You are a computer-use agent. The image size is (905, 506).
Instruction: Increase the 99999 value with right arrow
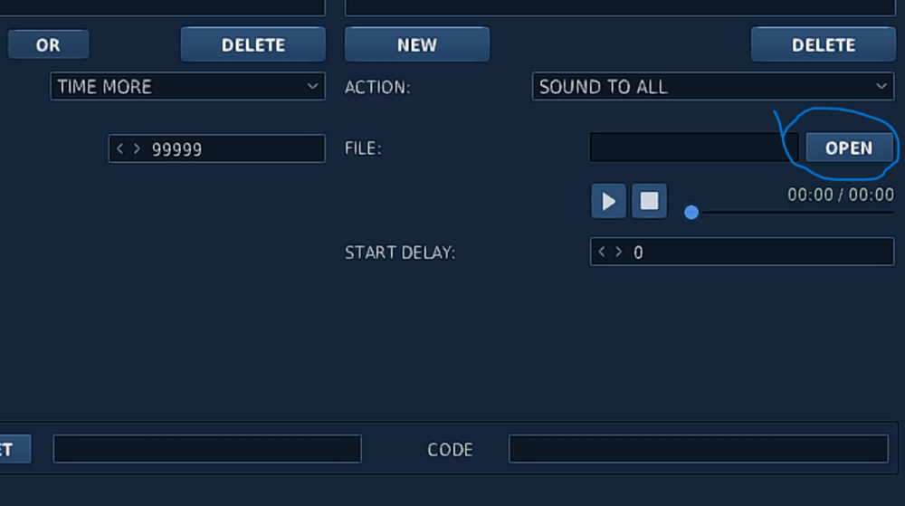click(137, 148)
